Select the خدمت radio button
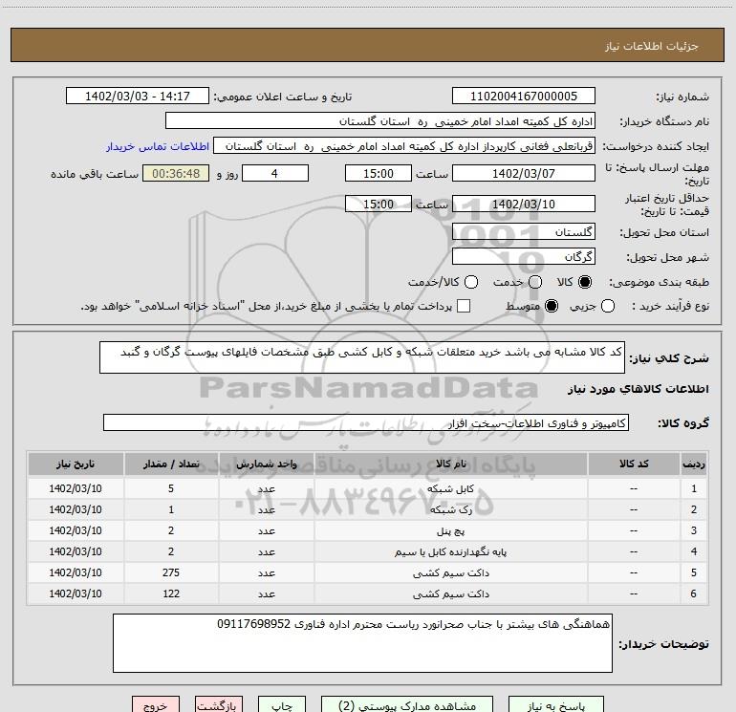 point(535,282)
